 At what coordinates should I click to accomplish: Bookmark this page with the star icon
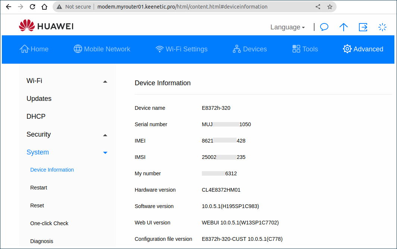[329, 6]
